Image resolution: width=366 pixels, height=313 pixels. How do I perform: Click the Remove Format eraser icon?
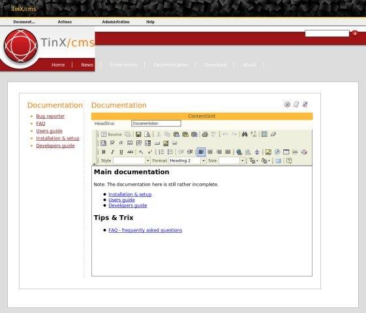pyautogui.click(x=273, y=134)
